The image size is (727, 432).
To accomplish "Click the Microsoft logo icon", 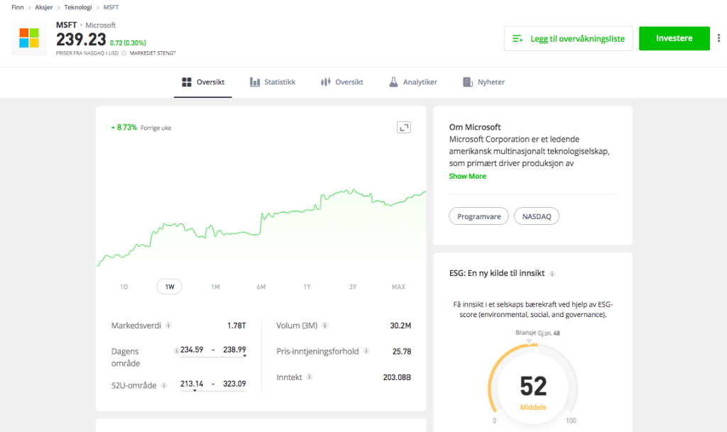I will coord(29,38).
